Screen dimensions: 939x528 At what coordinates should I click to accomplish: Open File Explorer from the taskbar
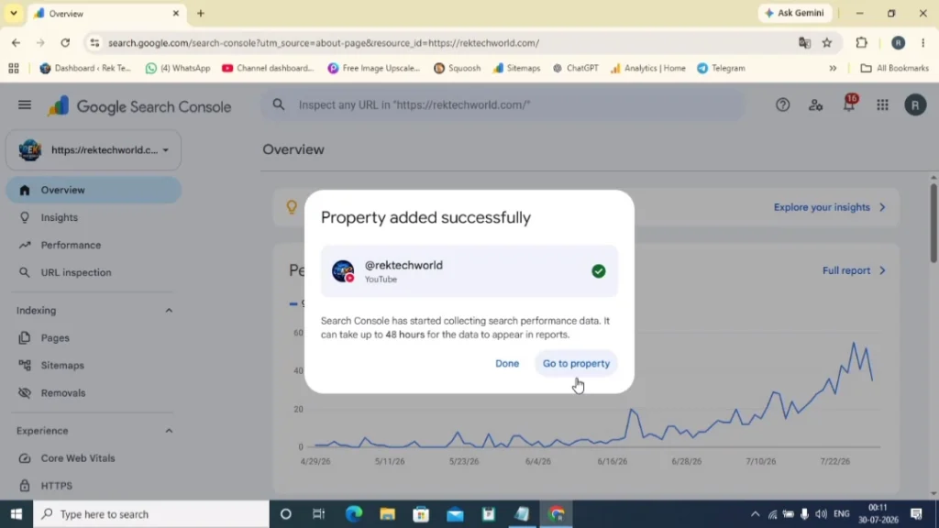click(x=388, y=513)
